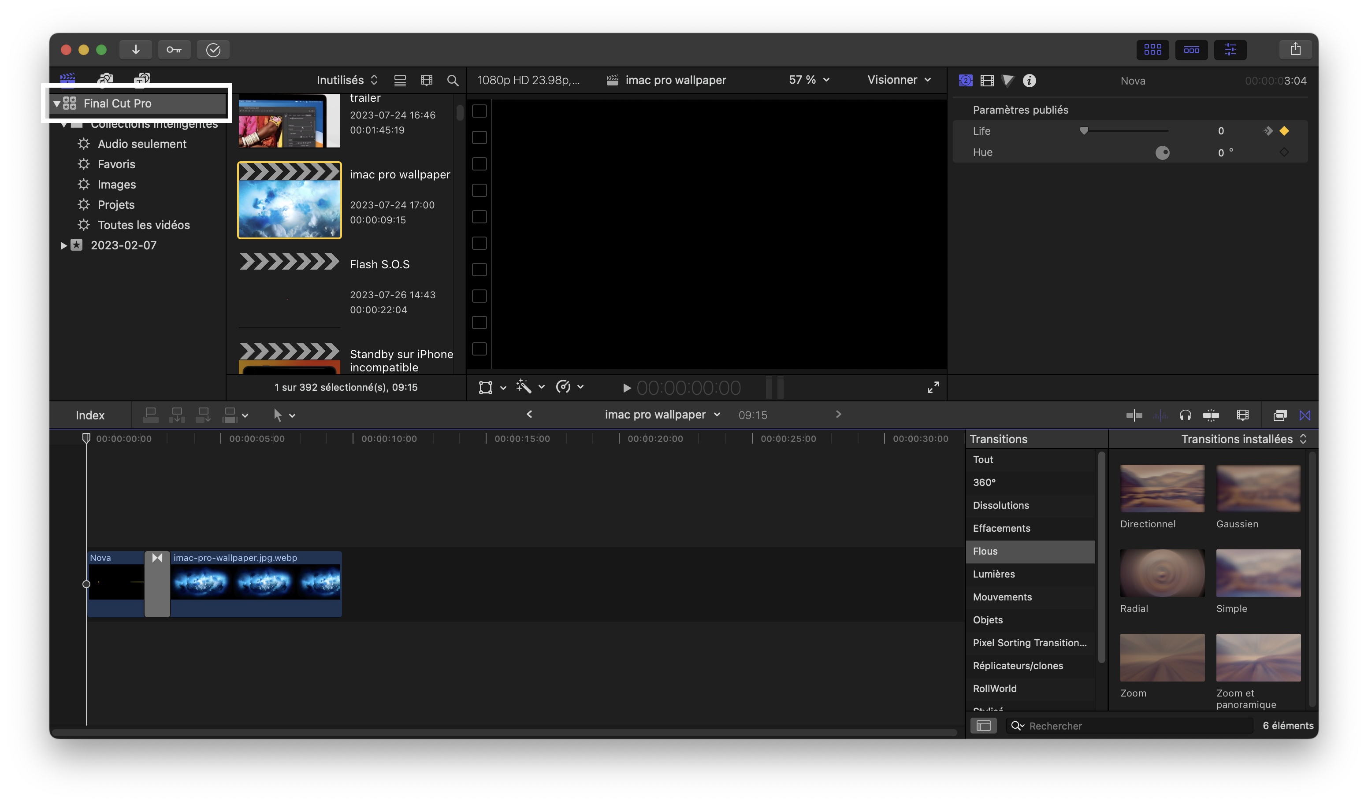The width and height of the screenshot is (1368, 804).
Task: Click the Radial blur transition thumbnail
Action: tap(1162, 573)
